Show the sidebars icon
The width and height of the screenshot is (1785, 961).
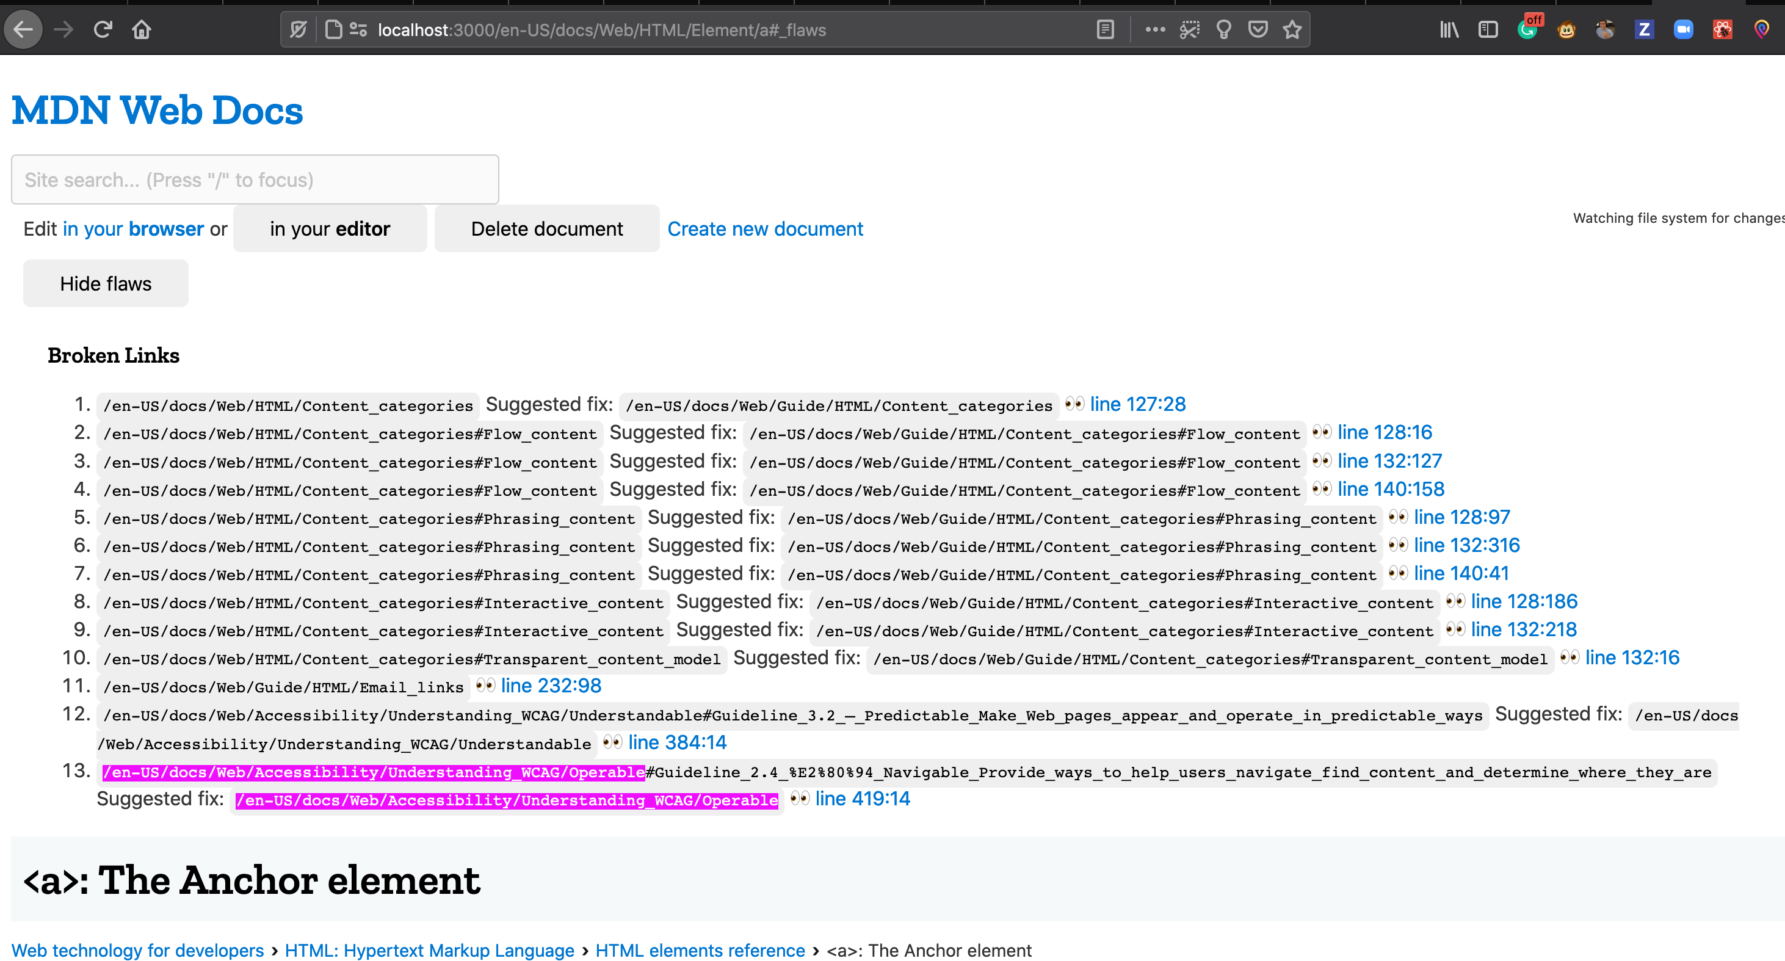click(1488, 30)
